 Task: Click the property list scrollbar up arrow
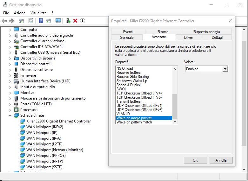click(x=175, y=69)
